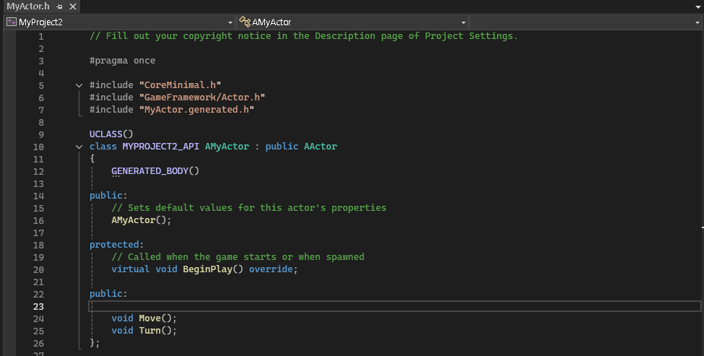
Task: Click the public: specifier on line 22
Action: pos(108,294)
